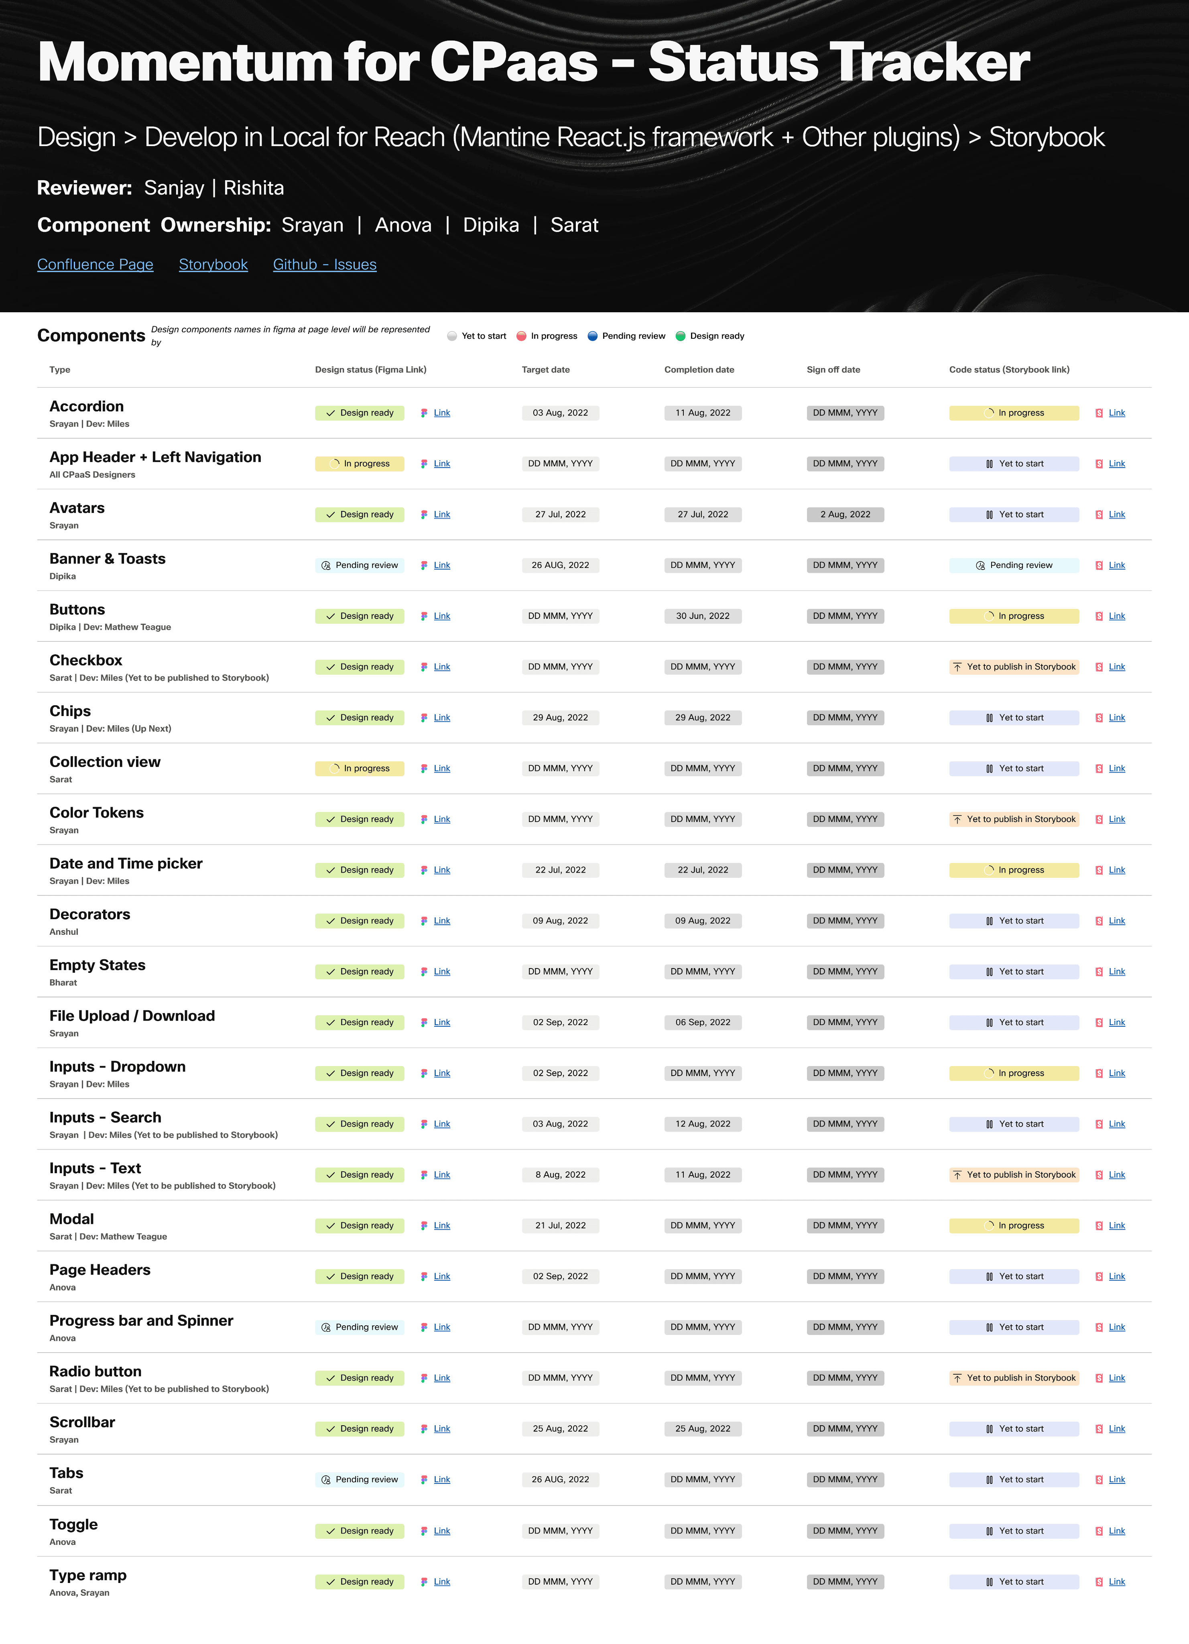Open the Figma icon for Date and Time picker

click(x=424, y=870)
